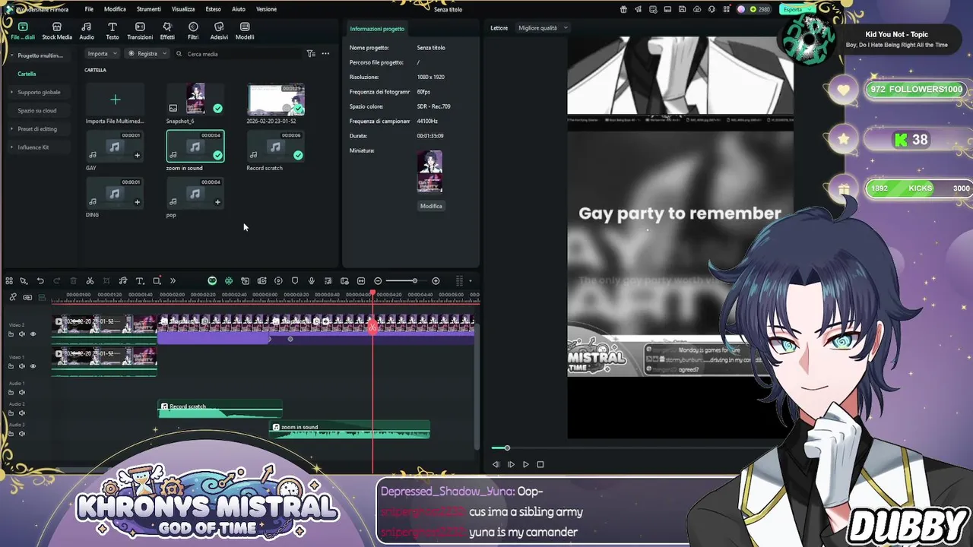Open the Strumenti menu
The image size is (973, 547).
coord(149,9)
